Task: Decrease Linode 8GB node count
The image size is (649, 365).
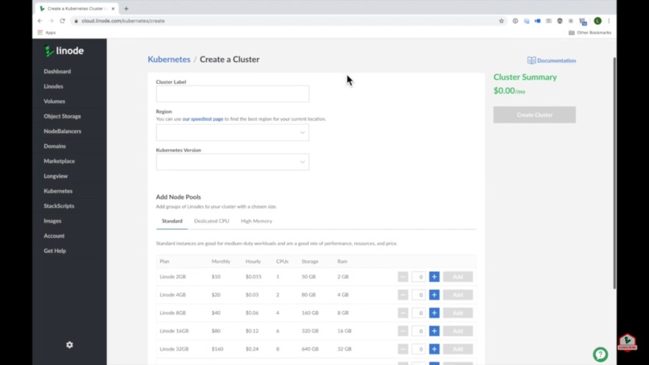Action: tap(403, 313)
